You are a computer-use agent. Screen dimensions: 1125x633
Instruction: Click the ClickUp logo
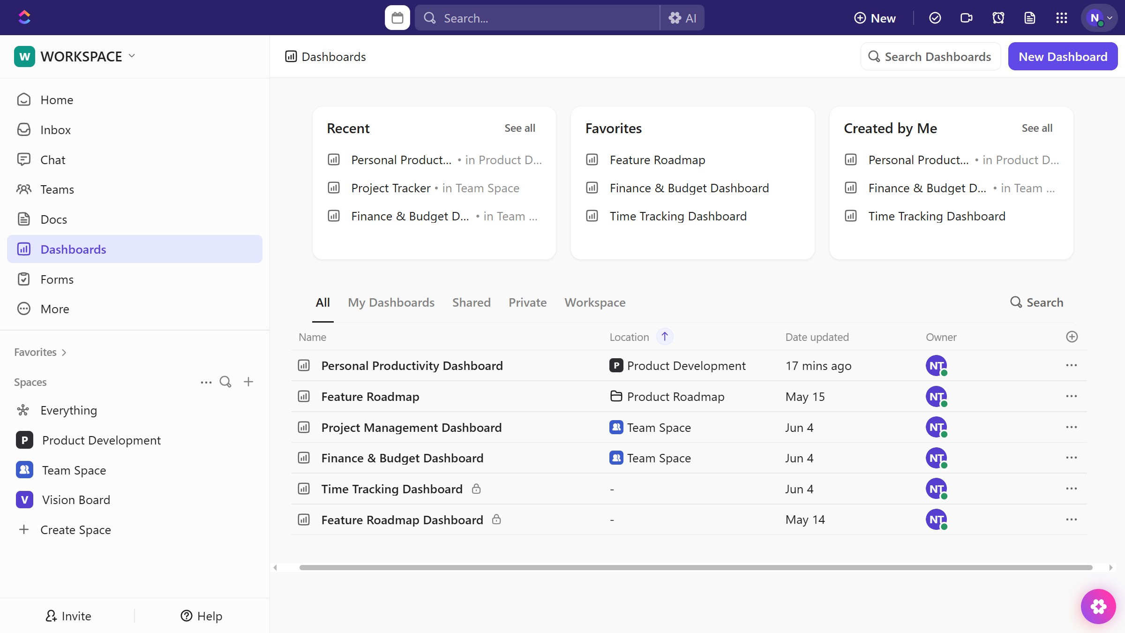point(24,17)
